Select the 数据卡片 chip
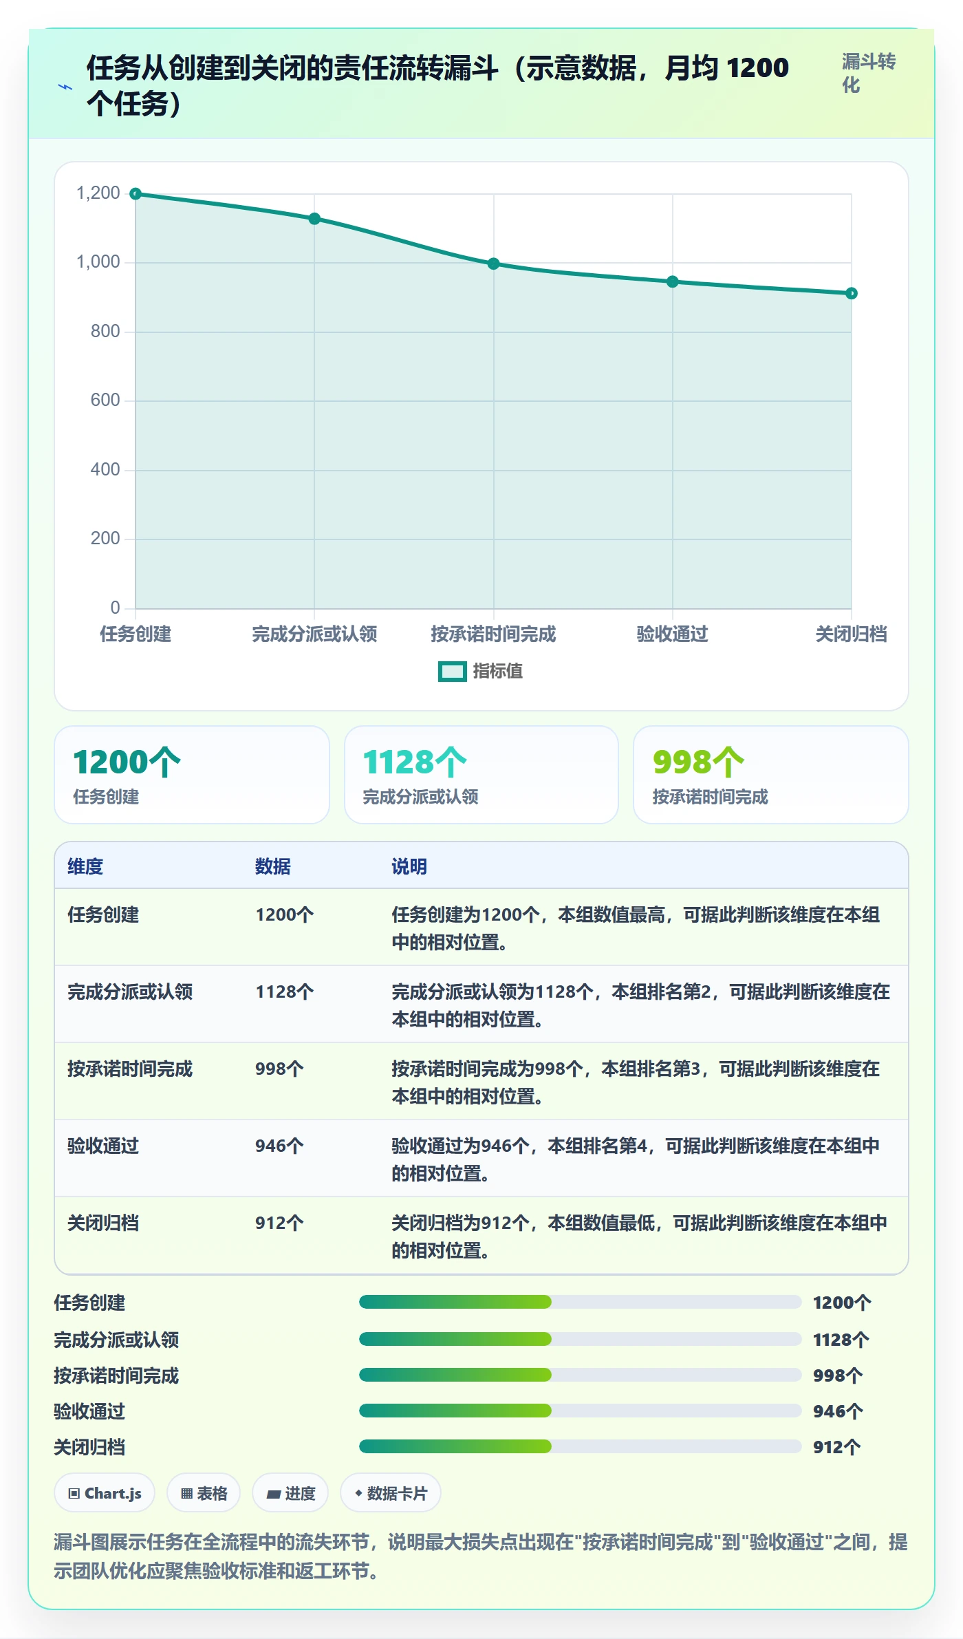The width and height of the screenshot is (963, 1639). 391,1493
